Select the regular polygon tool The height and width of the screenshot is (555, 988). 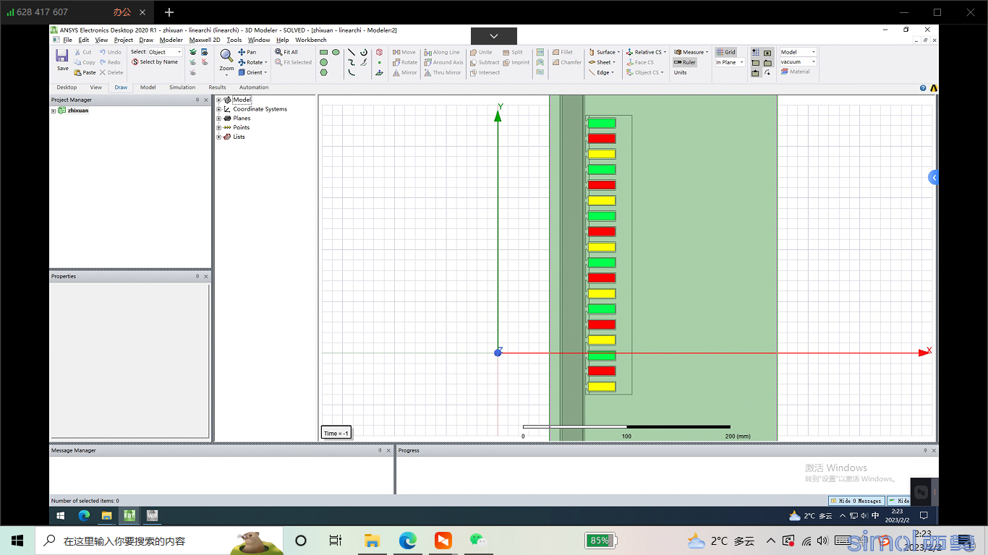pos(324,72)
